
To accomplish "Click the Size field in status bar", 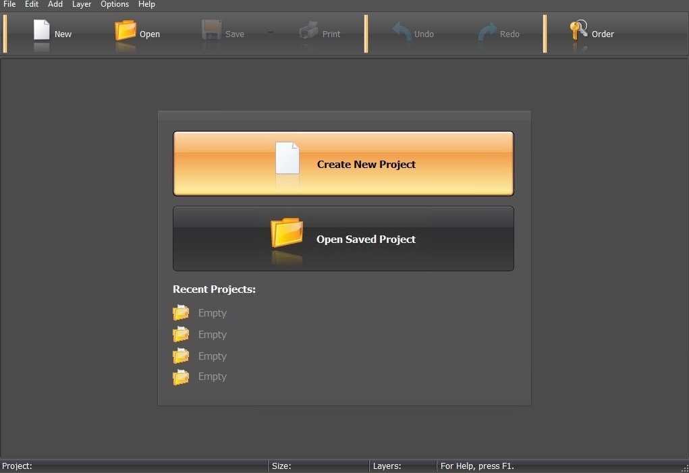I will pos(319,466).
